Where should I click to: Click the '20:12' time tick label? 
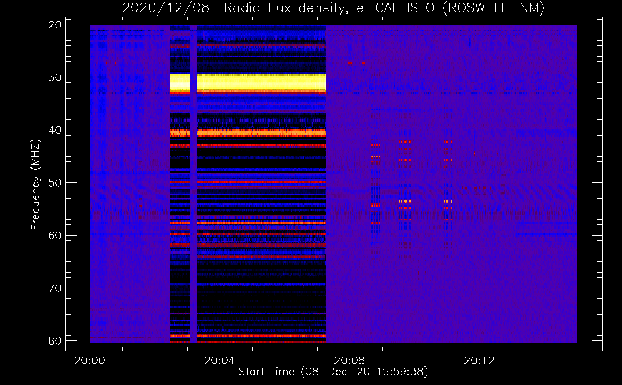coord(479,361)
